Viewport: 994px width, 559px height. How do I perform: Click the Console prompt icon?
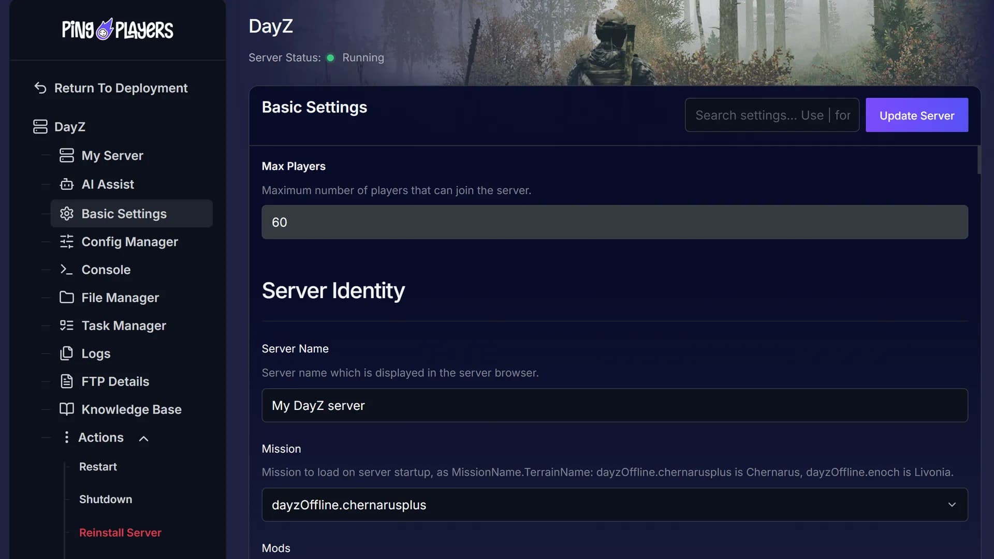pos(67,270)
